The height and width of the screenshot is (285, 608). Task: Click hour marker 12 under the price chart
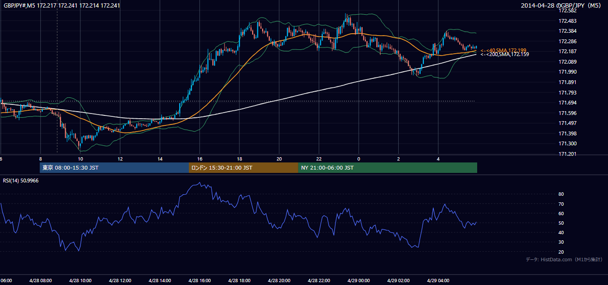click(x=120, y=159)
